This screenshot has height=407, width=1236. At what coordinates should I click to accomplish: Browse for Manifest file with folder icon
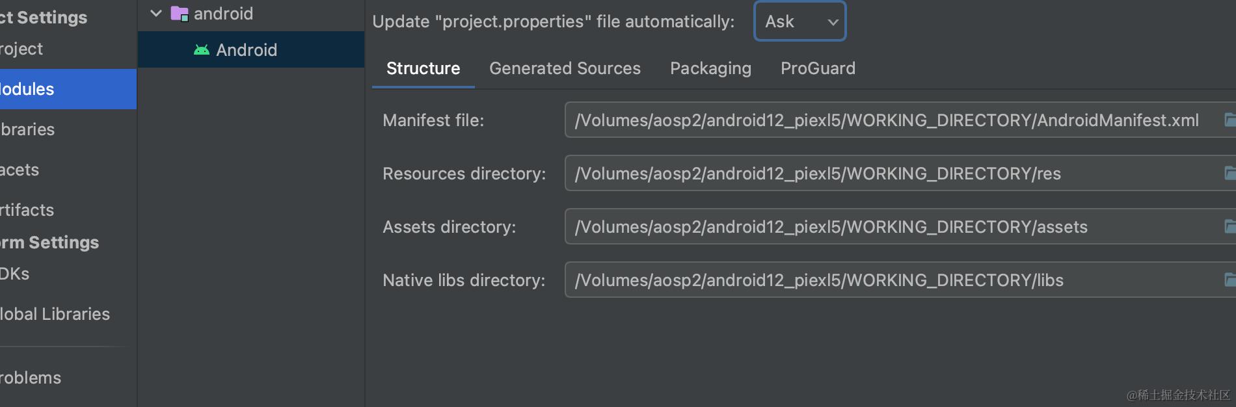(1229, 120)
